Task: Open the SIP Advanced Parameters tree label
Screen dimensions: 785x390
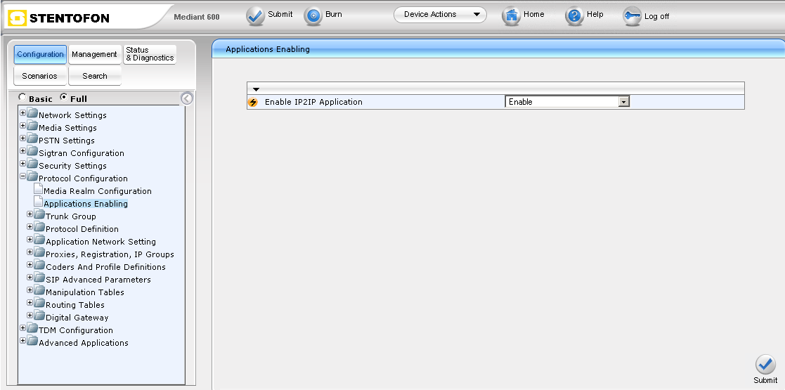Action: (98, 280)
